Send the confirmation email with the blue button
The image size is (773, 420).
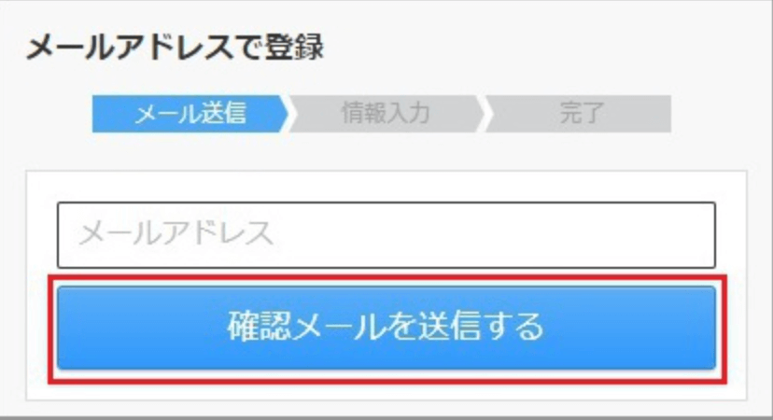[x=386, y=328]
